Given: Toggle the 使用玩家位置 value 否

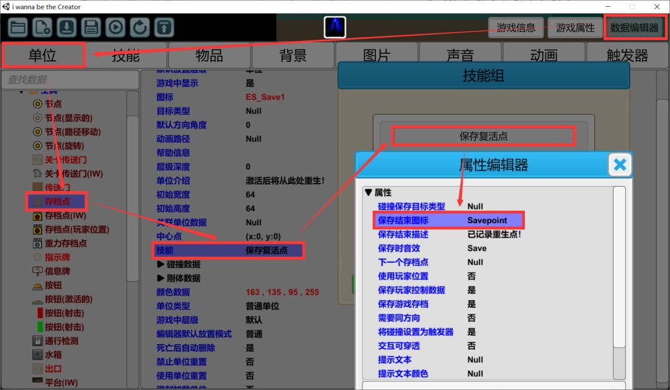Looking at the screenshot, I should coord(471,276).
